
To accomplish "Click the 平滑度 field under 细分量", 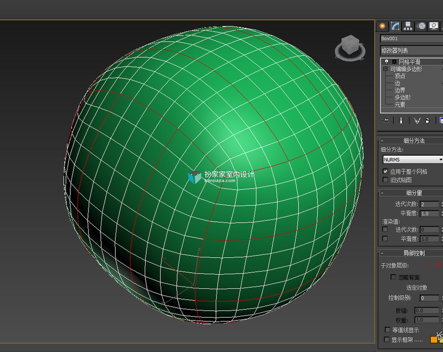I will 429,213.
